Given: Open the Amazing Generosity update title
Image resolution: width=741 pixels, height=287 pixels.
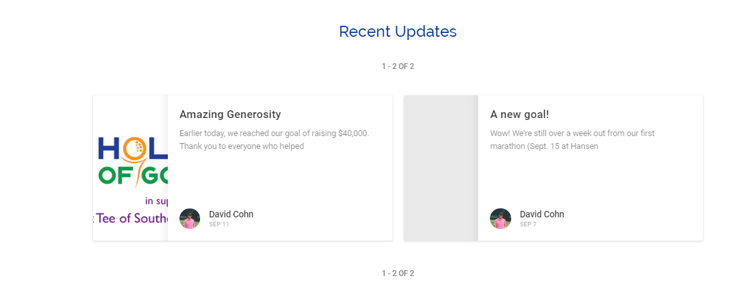Looking at the screenshot, I should [230, 114].
